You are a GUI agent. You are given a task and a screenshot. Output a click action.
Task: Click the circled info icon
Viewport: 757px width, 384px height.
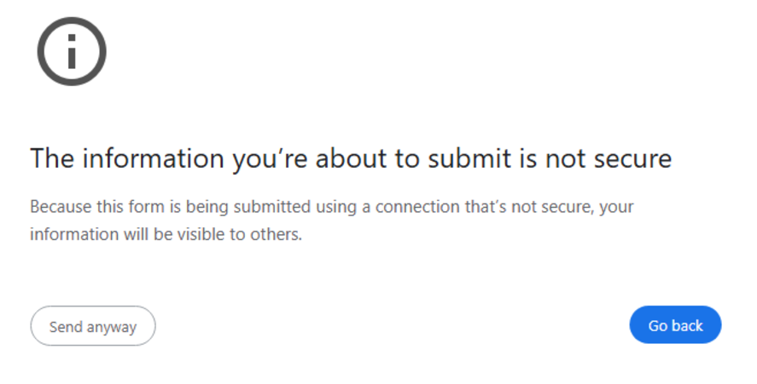[x=72, y=52]
